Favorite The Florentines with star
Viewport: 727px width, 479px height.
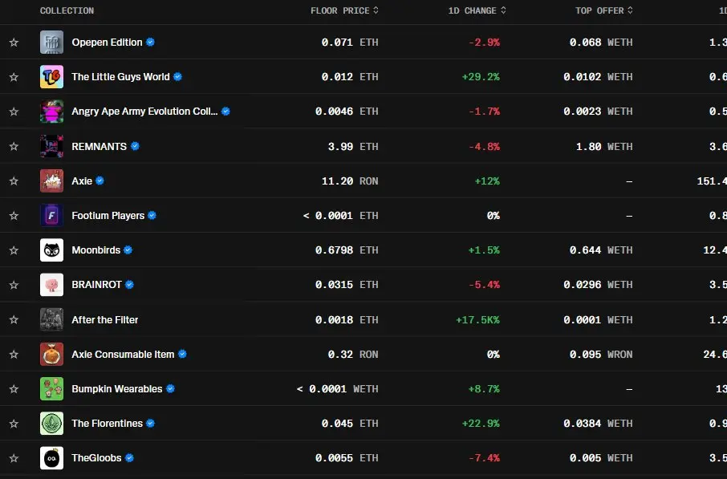14,424
